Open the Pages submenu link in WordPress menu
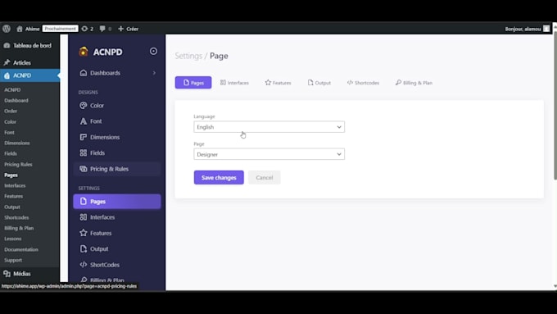557x314 pixels. click(11, 175)
